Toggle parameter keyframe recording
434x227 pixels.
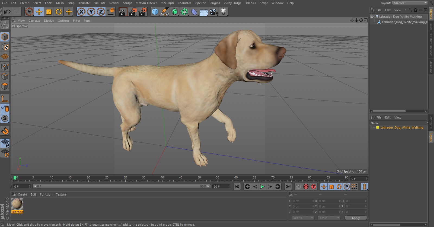347,187
